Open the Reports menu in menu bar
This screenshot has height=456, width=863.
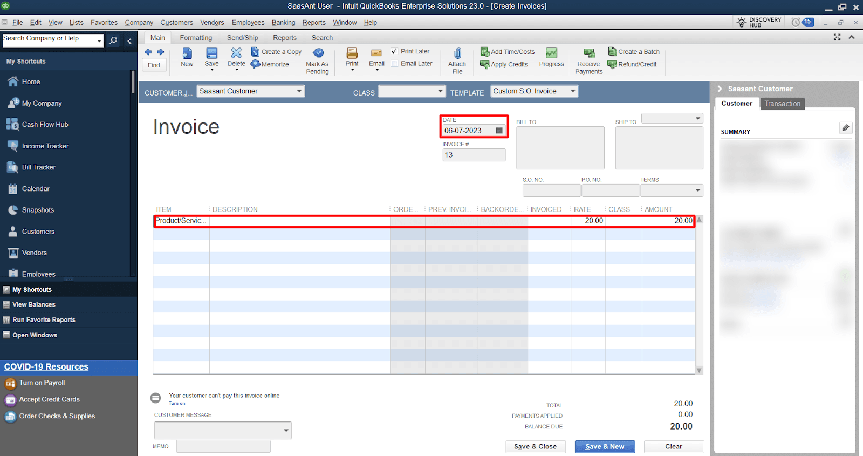pyautogui.click(x=314, y=23)
